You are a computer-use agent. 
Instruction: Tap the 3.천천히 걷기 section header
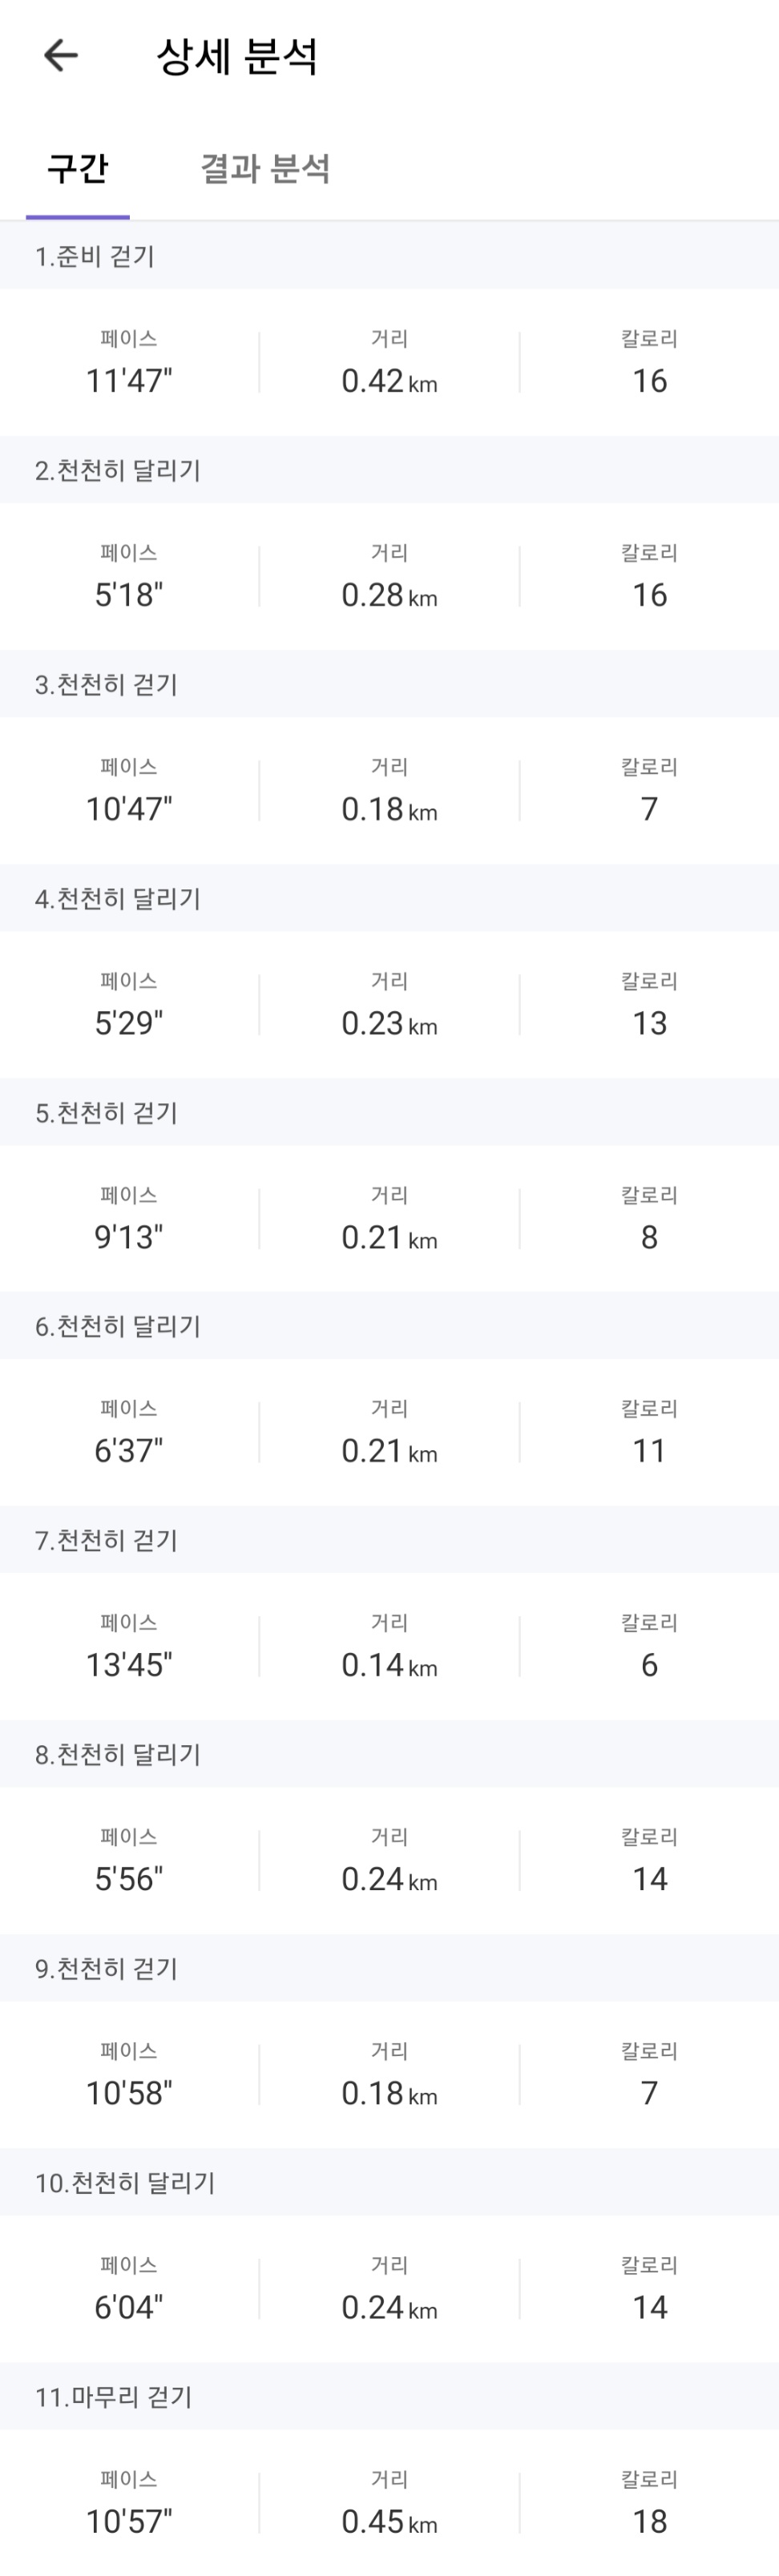click(x=389, y=684)
